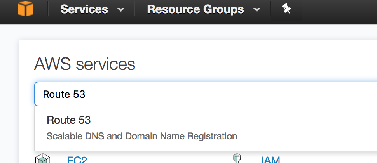The height and width of the screenshot is (163, 377).
Task: Click the blank right side of the search field
Action: coord(311,94)
